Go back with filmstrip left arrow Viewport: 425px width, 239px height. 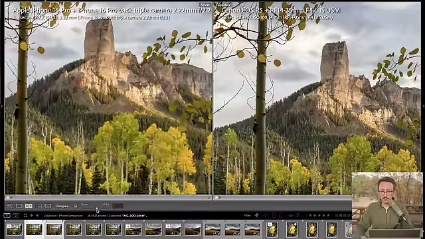tap(31, 215)
